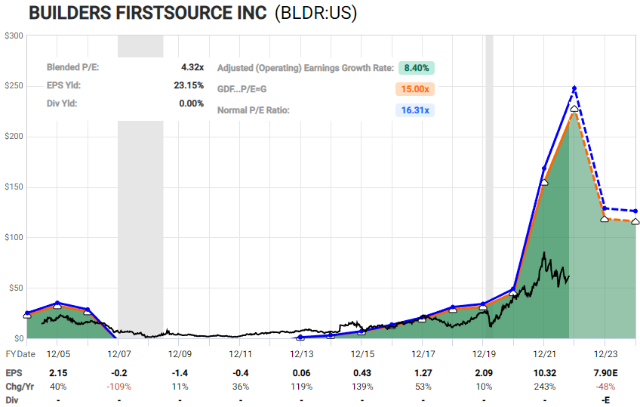Click the black price line peak near 12/21
Screen dimensions: 640x407
tap(544, 254)
